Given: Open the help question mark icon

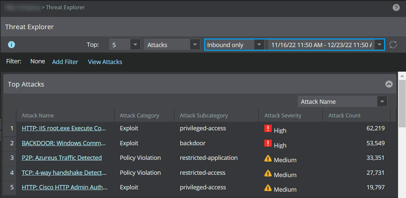Looking at the screenshot, I should click(x=396, y=8).
